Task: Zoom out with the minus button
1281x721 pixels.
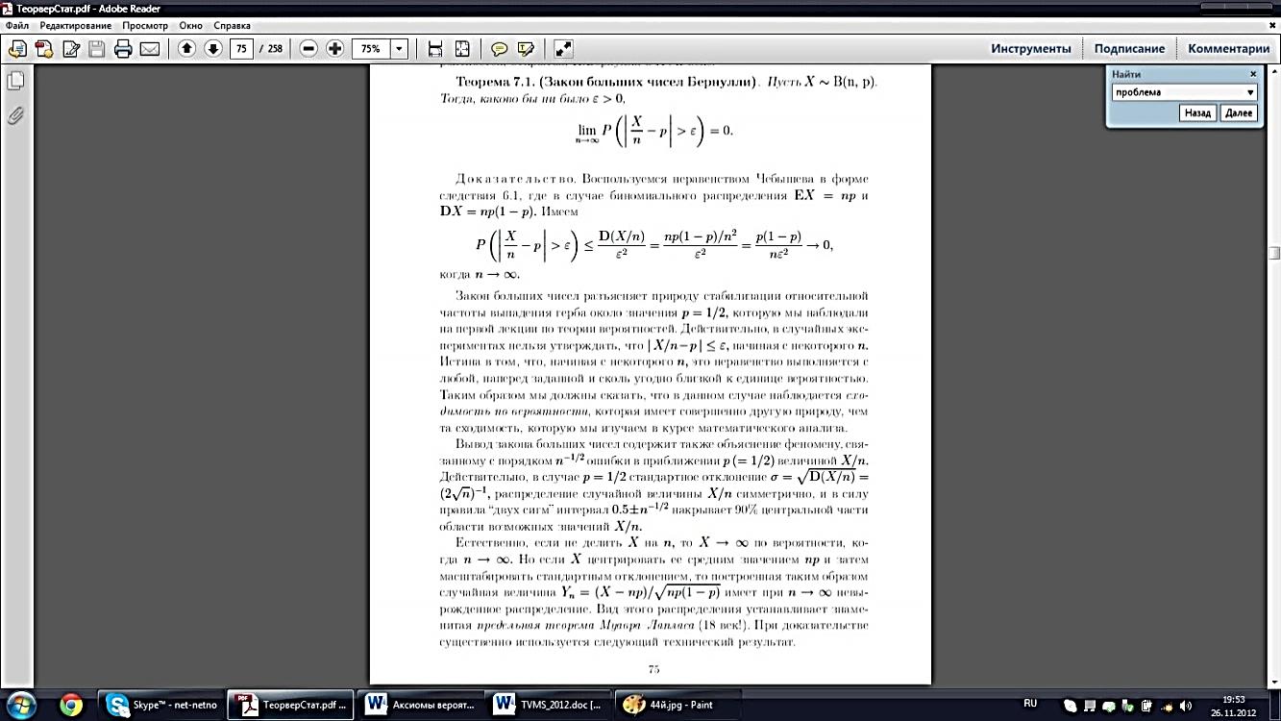Action: click(308, 48)
